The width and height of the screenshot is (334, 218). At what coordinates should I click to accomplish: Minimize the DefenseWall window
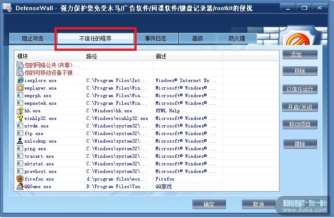coord(288,8)
